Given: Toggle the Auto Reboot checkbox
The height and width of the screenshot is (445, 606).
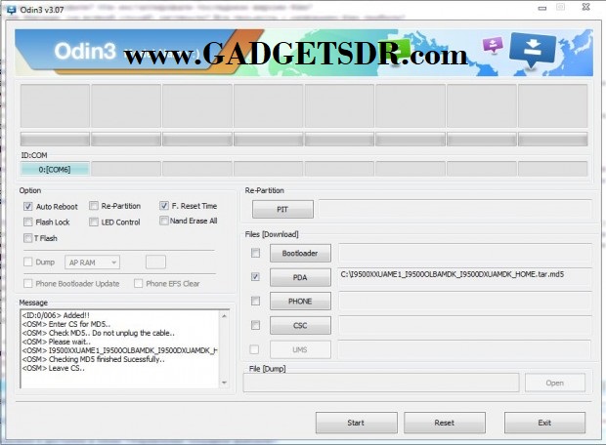Looking at the screenshot, I should (27, 206).
